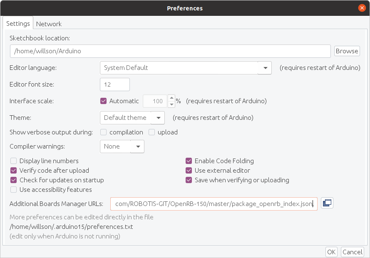Enable verbose output during upload

(x=152, y=132)
